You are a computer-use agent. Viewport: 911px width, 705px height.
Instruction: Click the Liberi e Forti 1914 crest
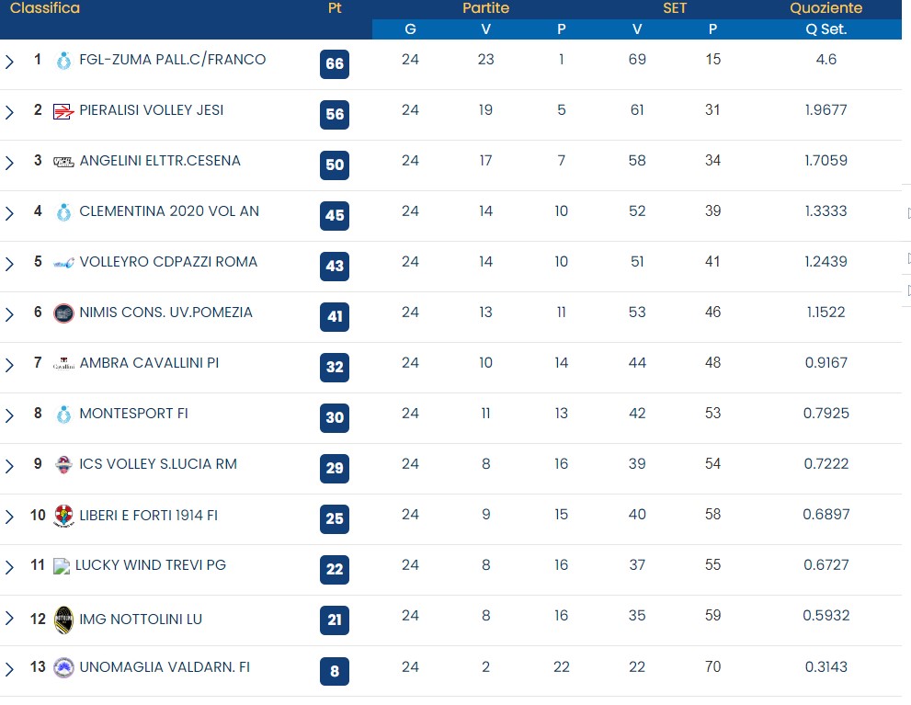pos(63,516)
